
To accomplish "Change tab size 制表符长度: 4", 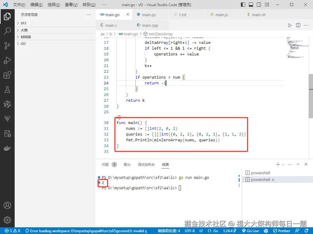I will (169, 231).
